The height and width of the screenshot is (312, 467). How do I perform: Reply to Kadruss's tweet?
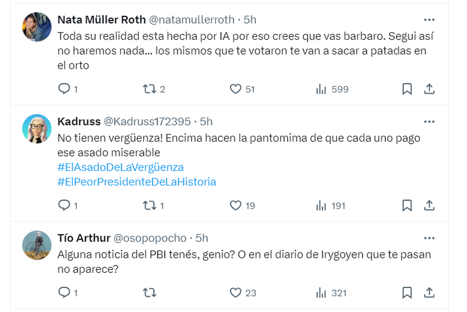tap(63, 205)
